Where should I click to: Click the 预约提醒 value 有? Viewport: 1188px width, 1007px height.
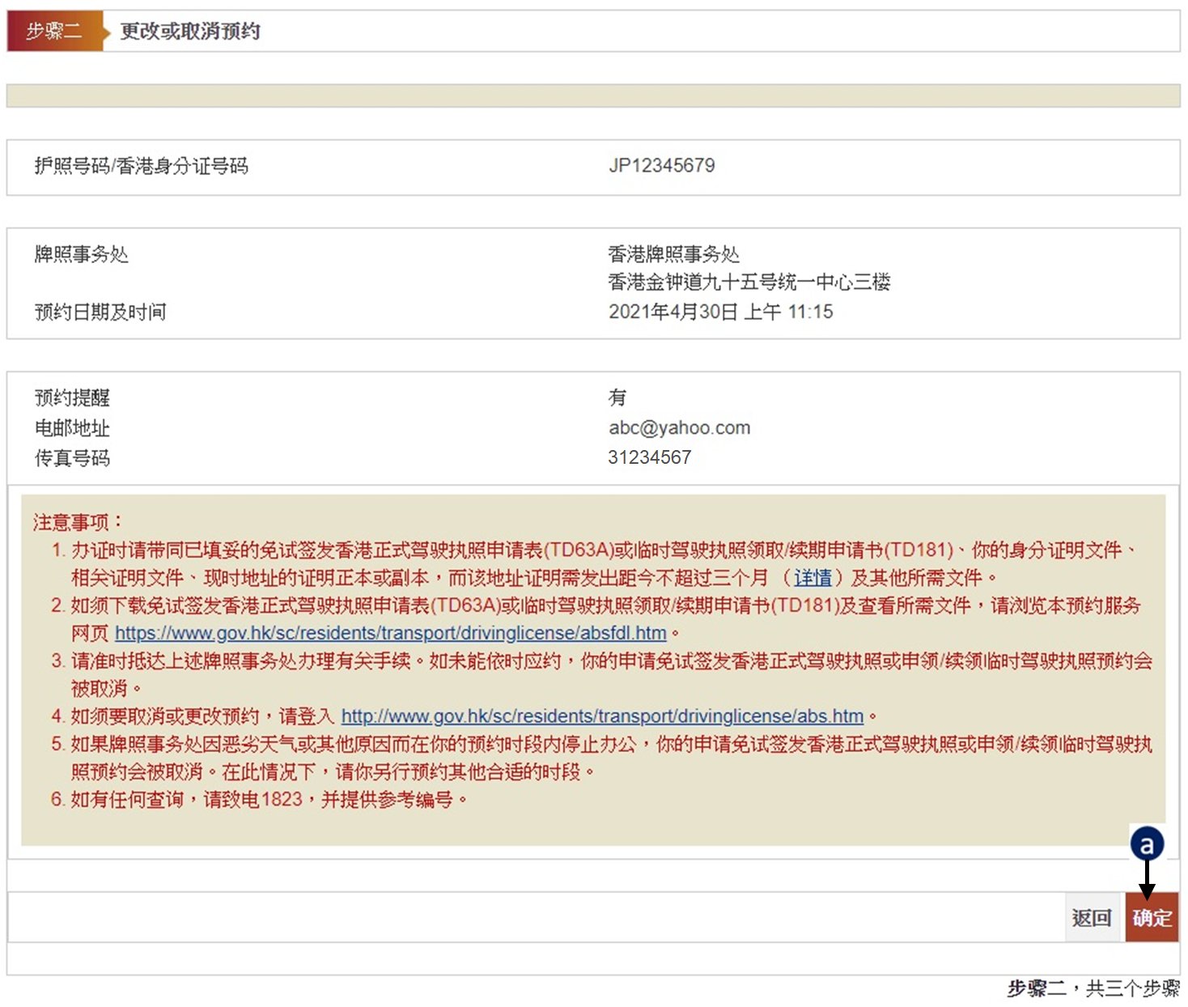(617, 397)
